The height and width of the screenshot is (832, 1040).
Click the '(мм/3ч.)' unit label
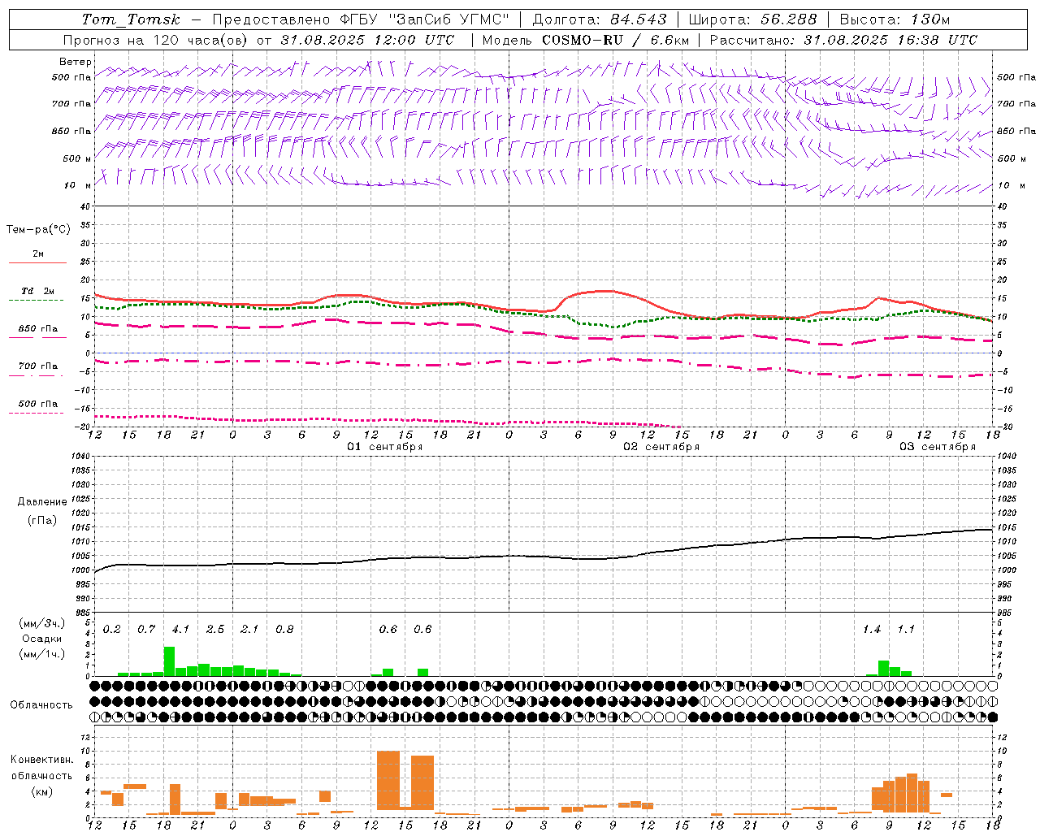pos(42,623)
